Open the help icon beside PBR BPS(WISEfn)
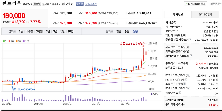 tap(189, 88)
